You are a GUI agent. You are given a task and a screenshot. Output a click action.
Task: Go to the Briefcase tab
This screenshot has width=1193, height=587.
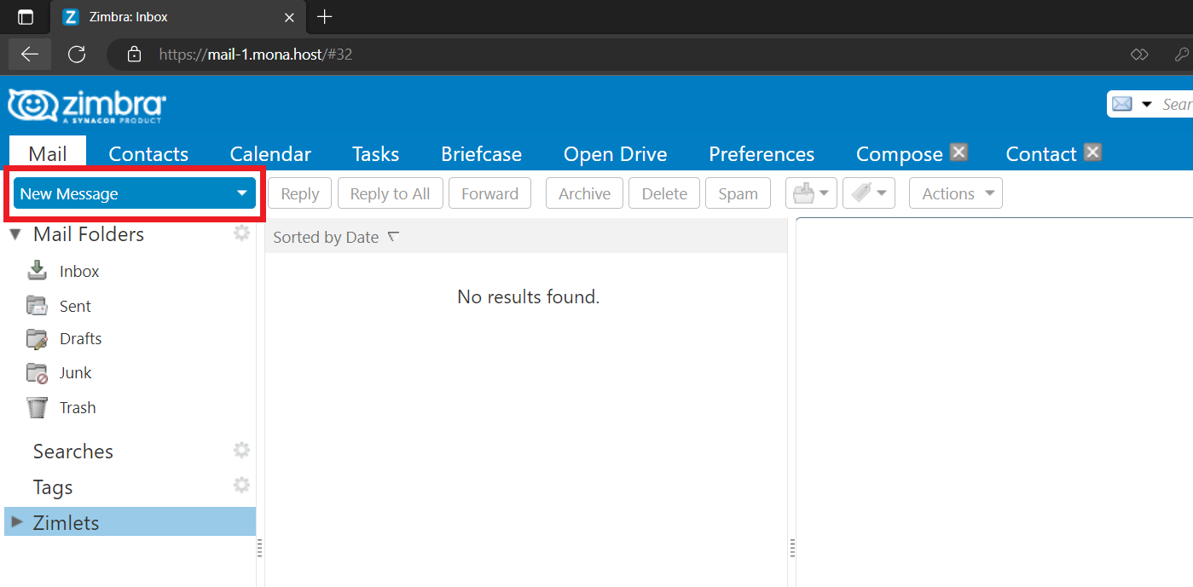coord(481,154)
